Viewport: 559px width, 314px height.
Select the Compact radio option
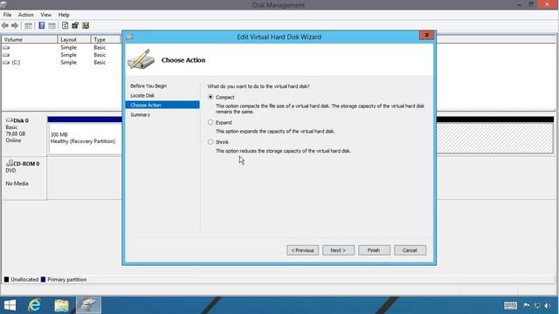click(x=210, y=97)
